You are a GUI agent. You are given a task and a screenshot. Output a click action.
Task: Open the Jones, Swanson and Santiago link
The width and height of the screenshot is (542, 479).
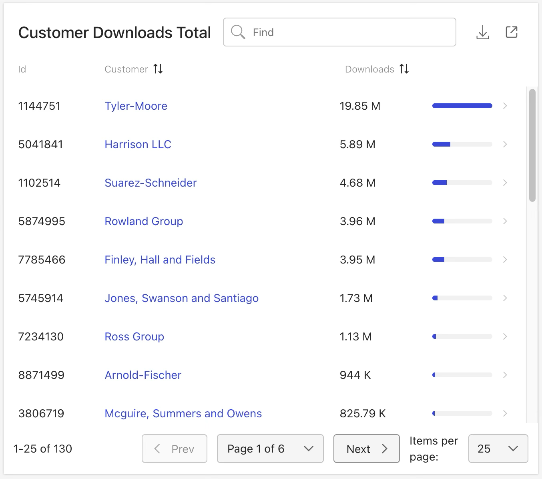coord(182,298)
